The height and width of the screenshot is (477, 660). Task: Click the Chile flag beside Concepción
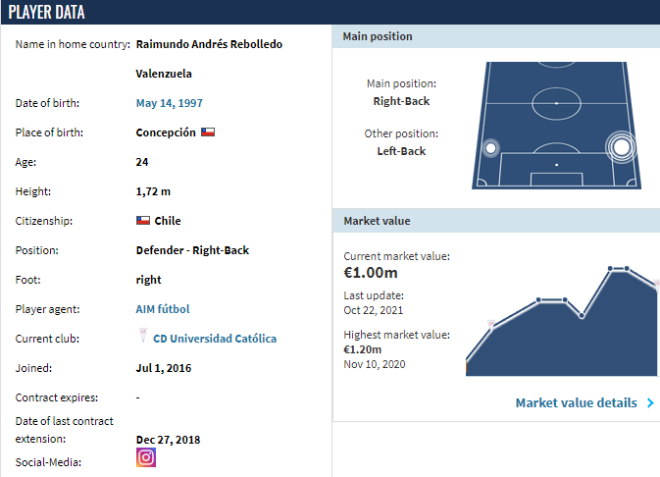208,132
